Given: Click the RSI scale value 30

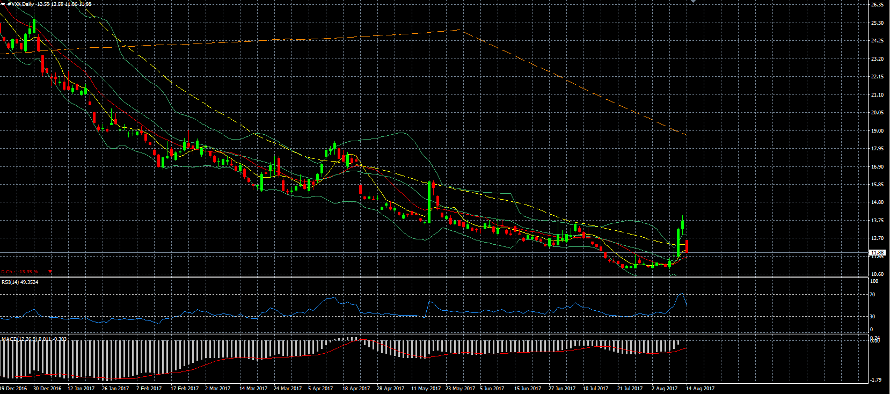Looking at the screenshot, I should tap(872, 317).
